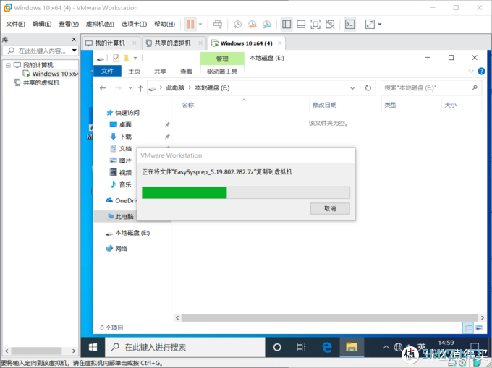Refresh the Explorer folder view
The width and height of the screenshot is (492, 368).
coord(368,88)
